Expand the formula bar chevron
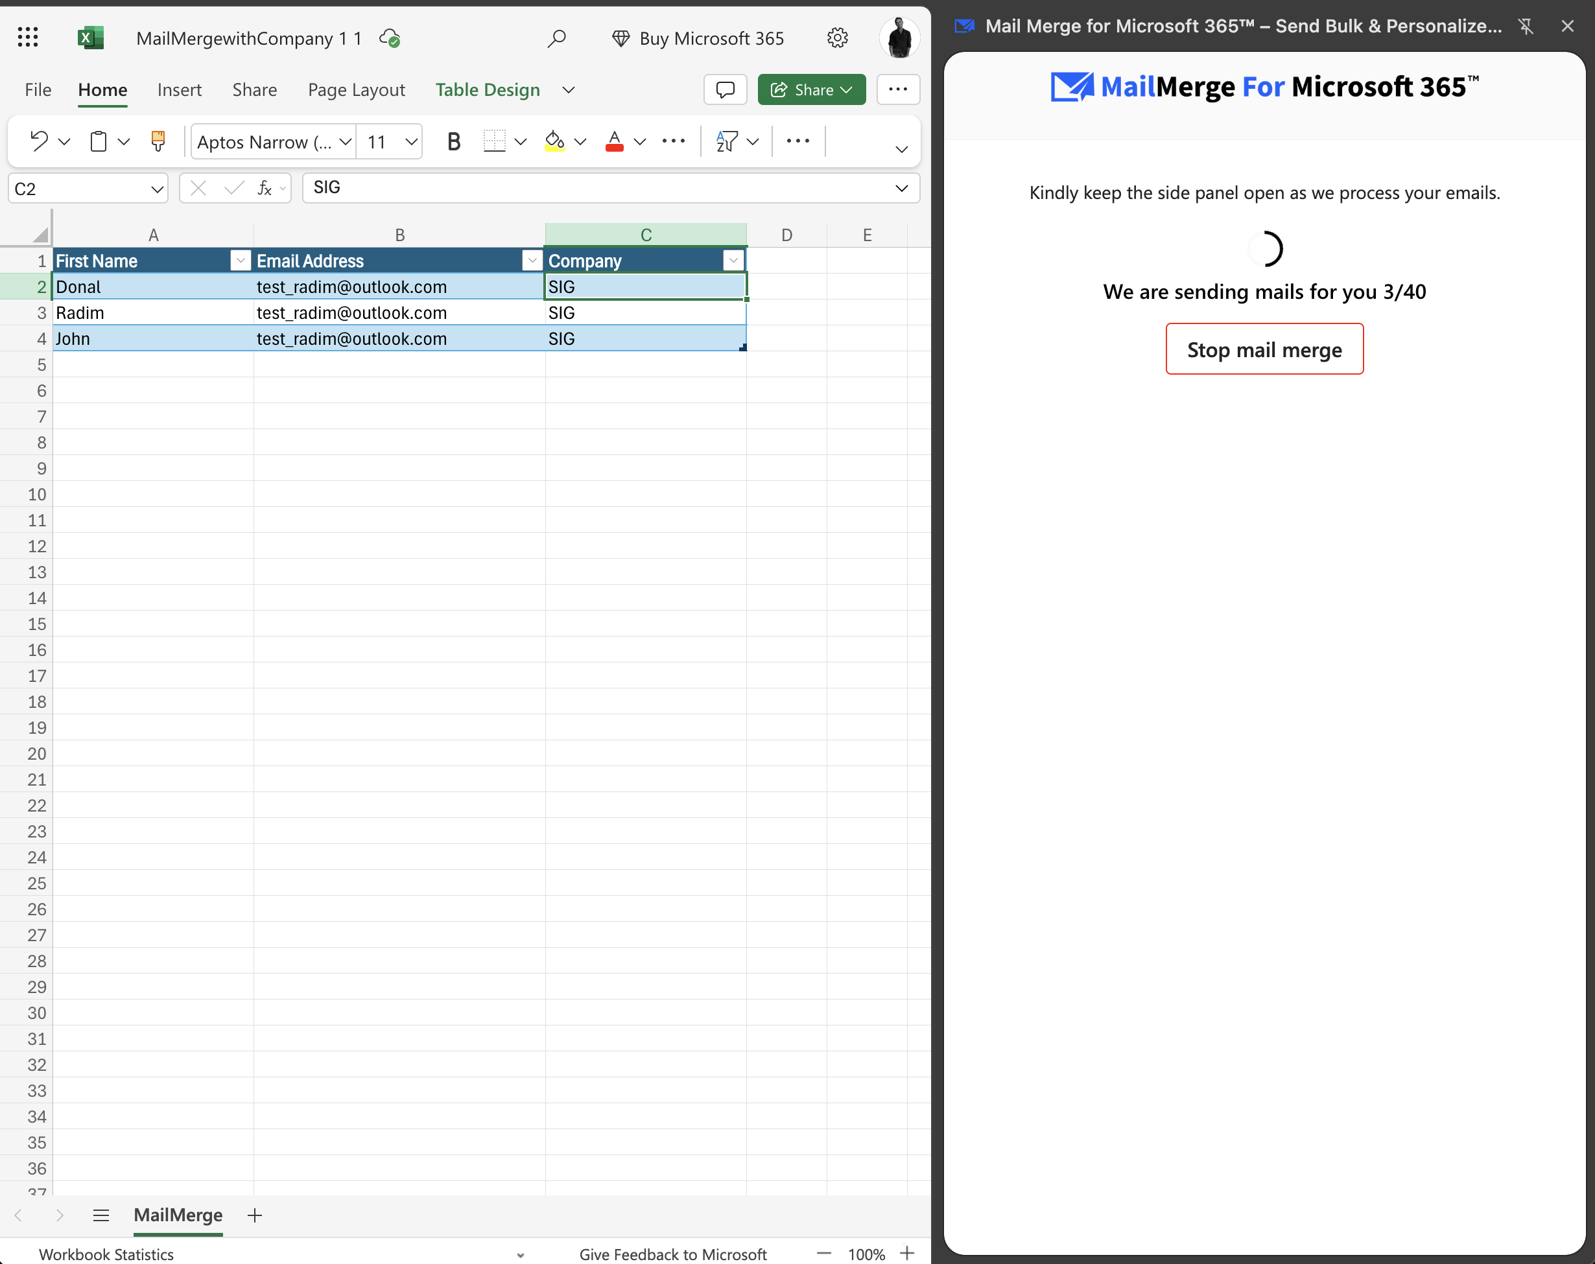The image size is (1595, 1264). pyautogui.click(x=902, y=188)
